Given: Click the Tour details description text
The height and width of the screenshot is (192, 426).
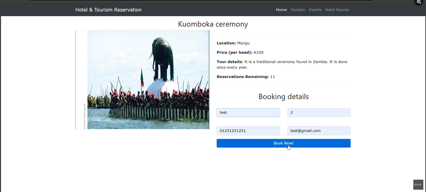Looking at the screenshot, I should [x=282, y=64].
